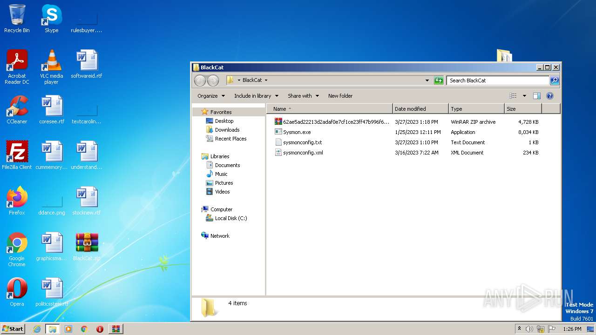Open CCleaner desktop shortcut
Viewport: 596px width, 335px height.
(x=17, y=110)
